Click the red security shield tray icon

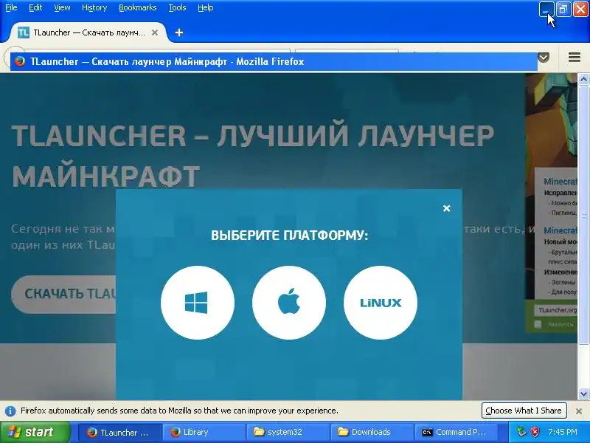click(x=535, y=432)
